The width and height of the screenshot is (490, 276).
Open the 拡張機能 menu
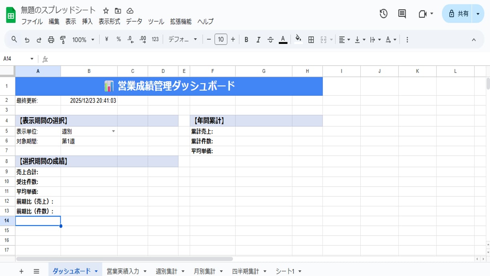181,22
